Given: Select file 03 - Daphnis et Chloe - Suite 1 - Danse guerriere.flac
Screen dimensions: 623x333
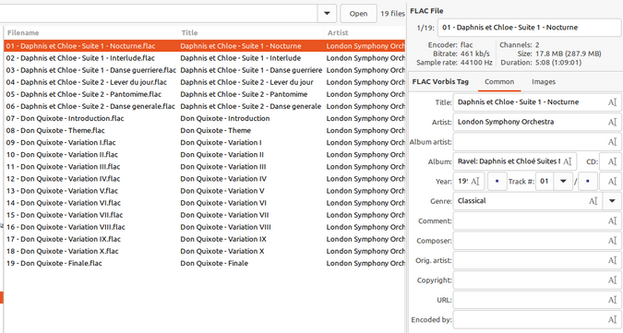Looking at the screenshot, I should pos(204,70).
